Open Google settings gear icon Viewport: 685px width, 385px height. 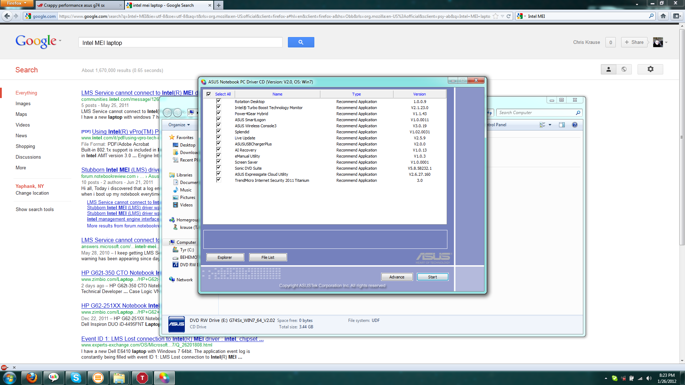pos(650,69)
